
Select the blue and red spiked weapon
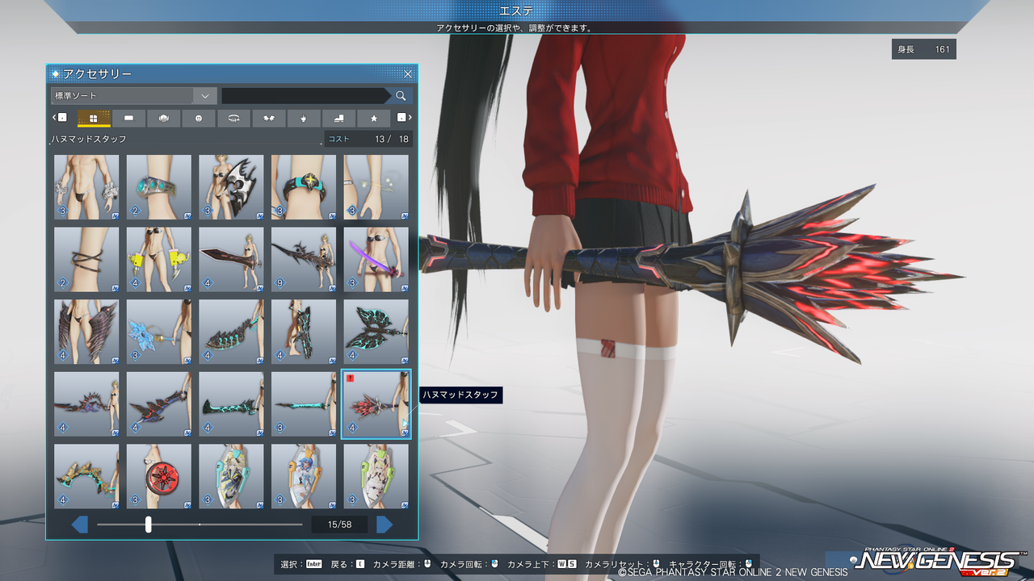159,403
